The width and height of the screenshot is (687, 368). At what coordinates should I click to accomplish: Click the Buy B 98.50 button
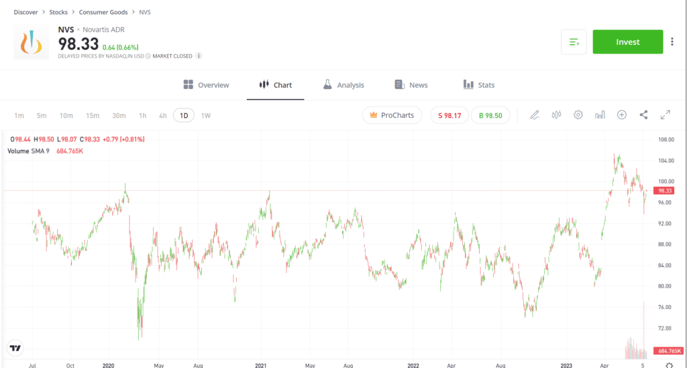[x=490, y=115]
